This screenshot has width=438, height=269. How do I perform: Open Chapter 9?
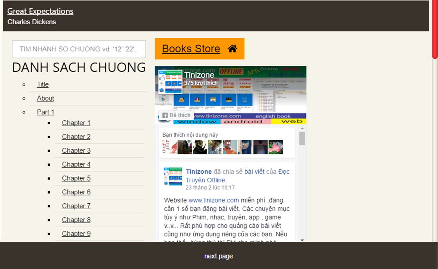pyautogui.click(x=76, y=233)
